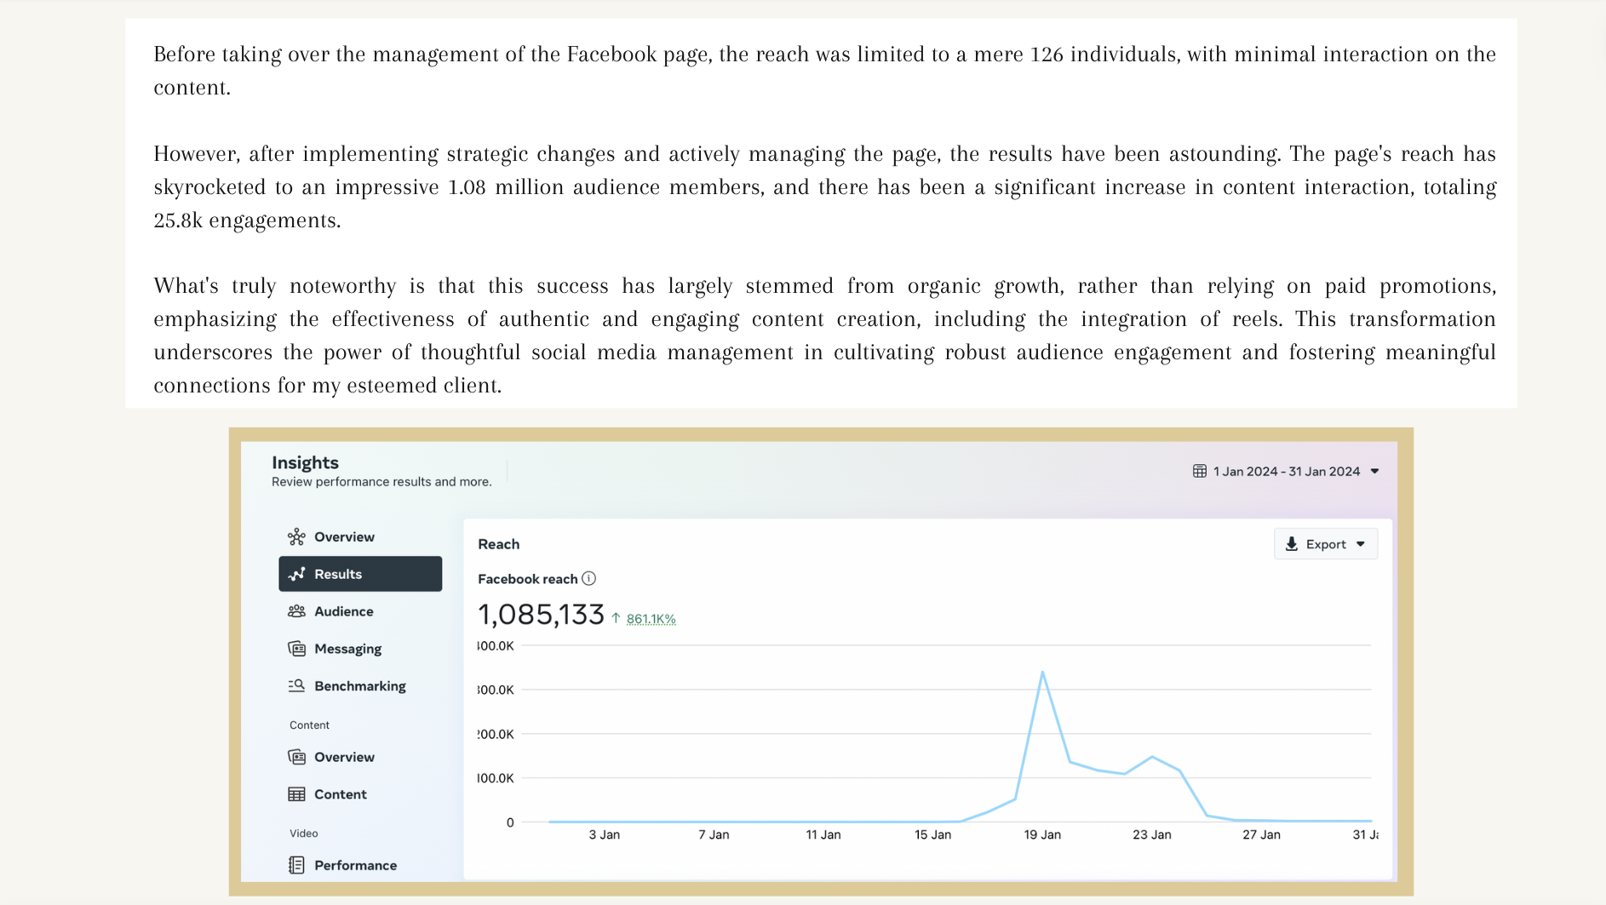Image resolution: width=1606 pixels, height=905 pixels.
Task: Click the Facebook reach info icon
Action: [x=588, y=579]
